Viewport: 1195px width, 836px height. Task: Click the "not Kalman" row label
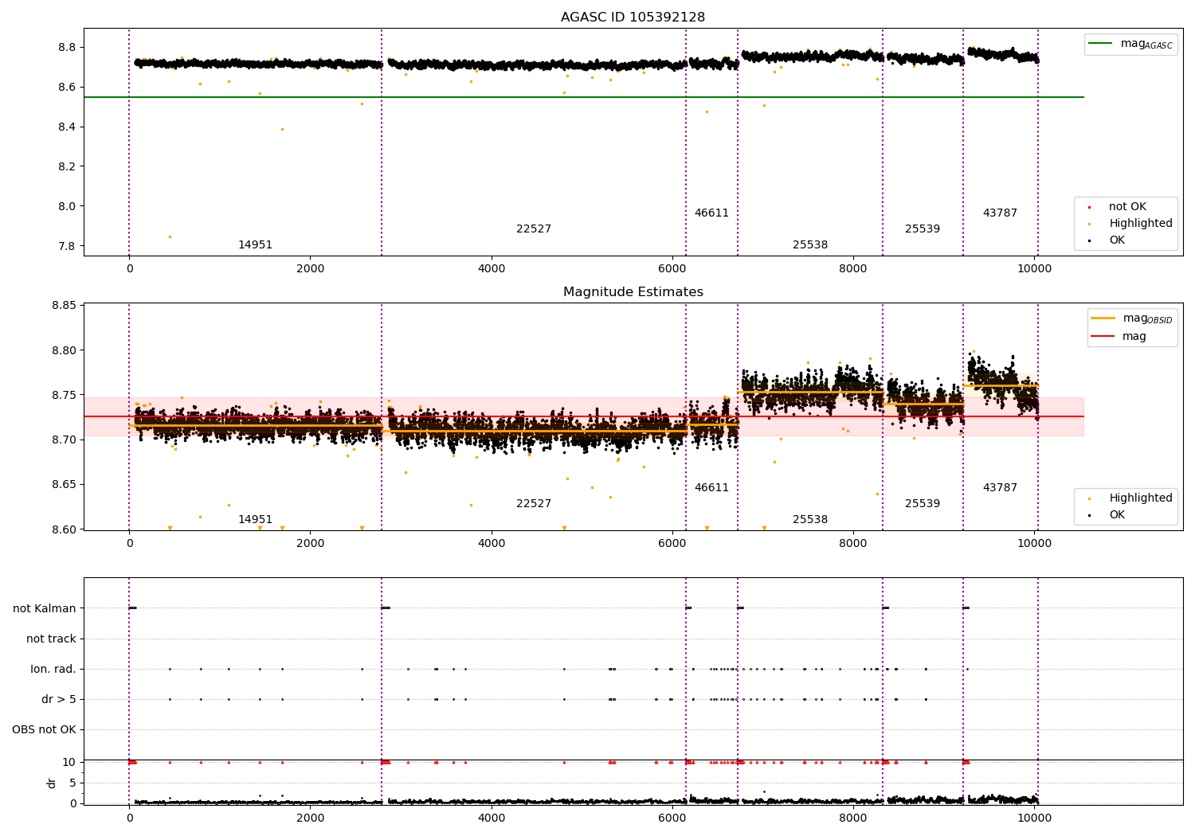[x=45, y=608]
